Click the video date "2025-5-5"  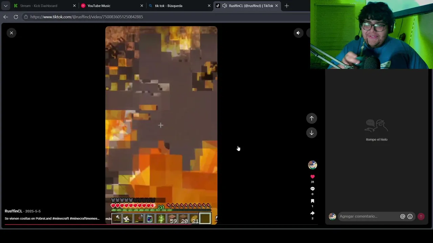click(33, 211)
